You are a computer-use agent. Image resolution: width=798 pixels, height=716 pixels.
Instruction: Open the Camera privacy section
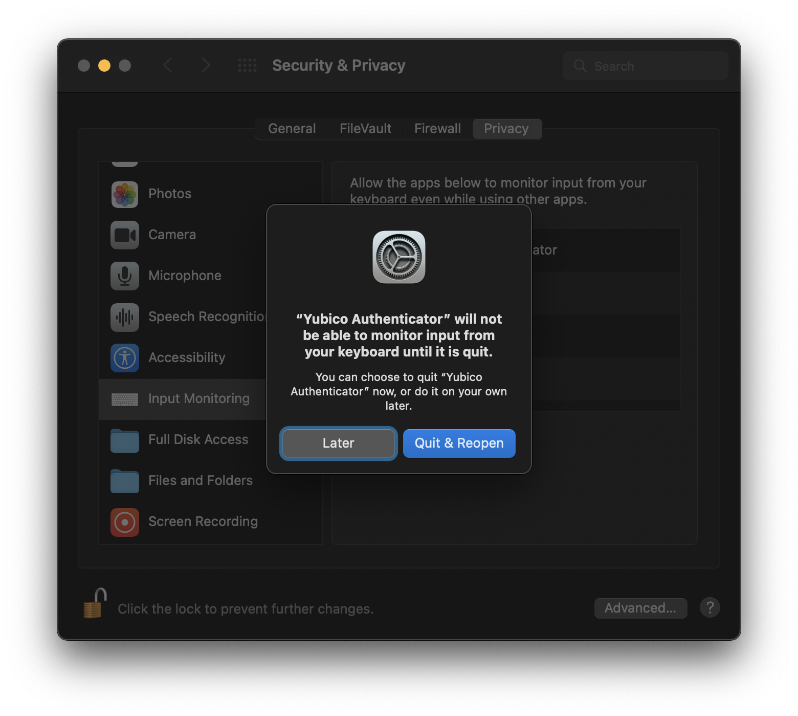tap(124, 235)
